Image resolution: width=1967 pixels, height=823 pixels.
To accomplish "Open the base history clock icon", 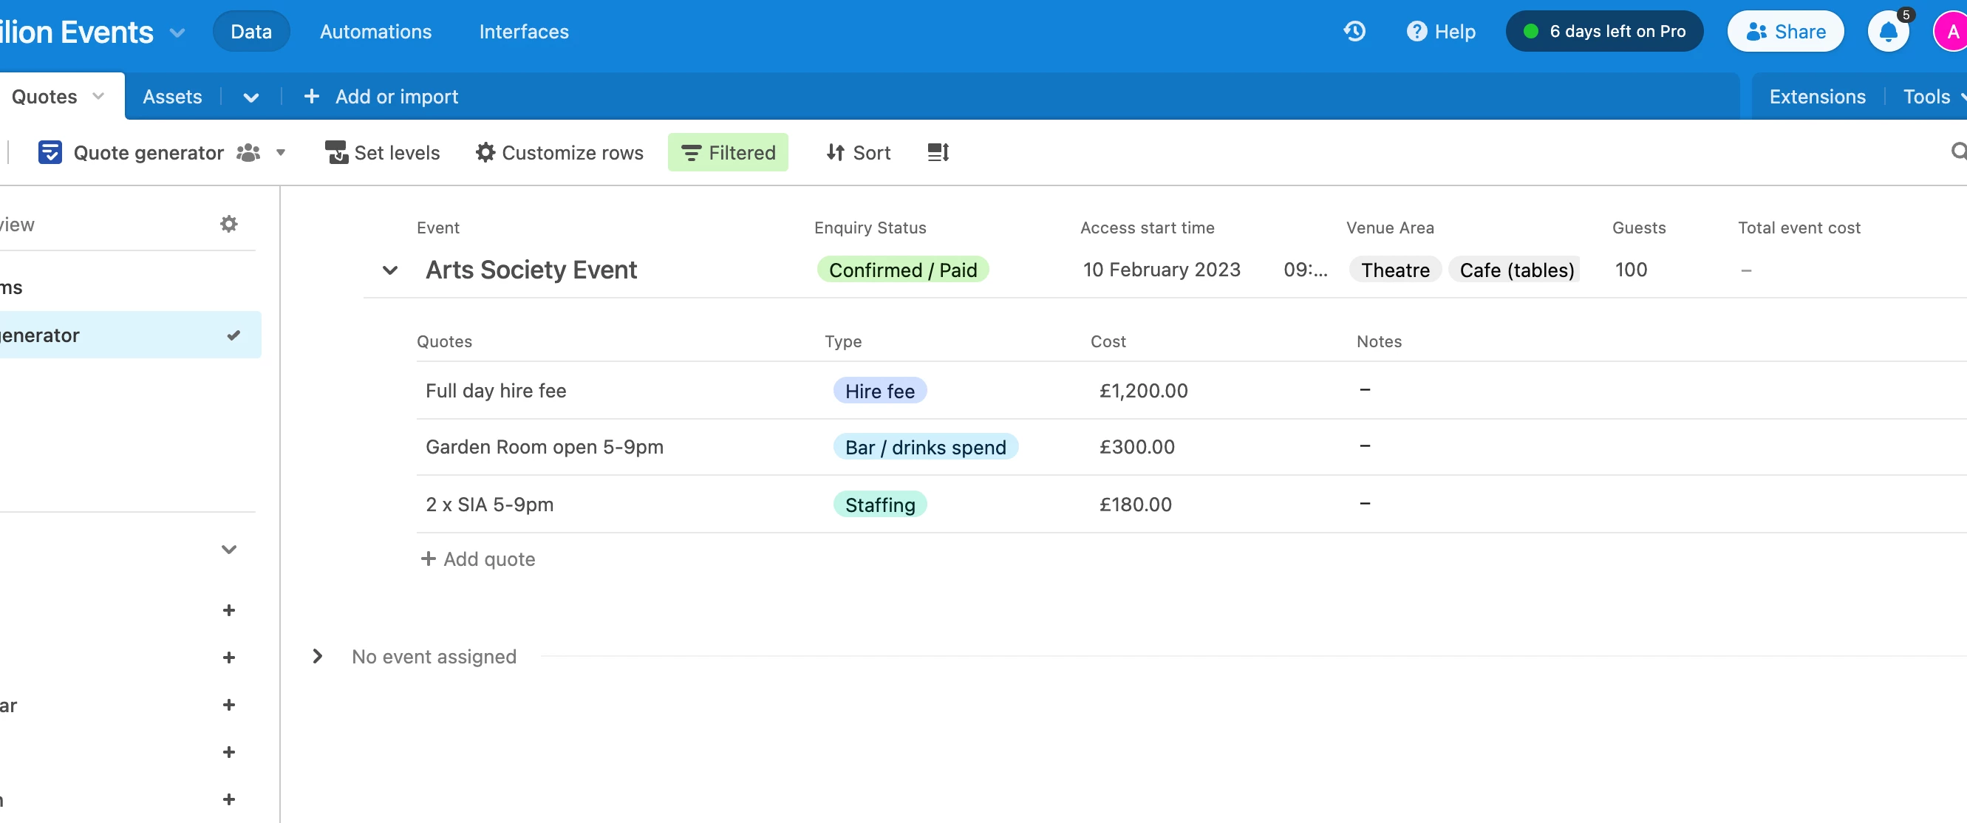I will [x=1354, y=31].
